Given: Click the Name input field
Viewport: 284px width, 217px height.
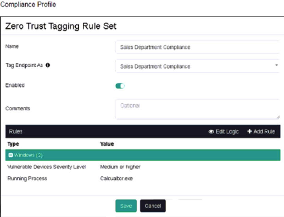Looking at the screenshot, I should click(x=197, y=47).
